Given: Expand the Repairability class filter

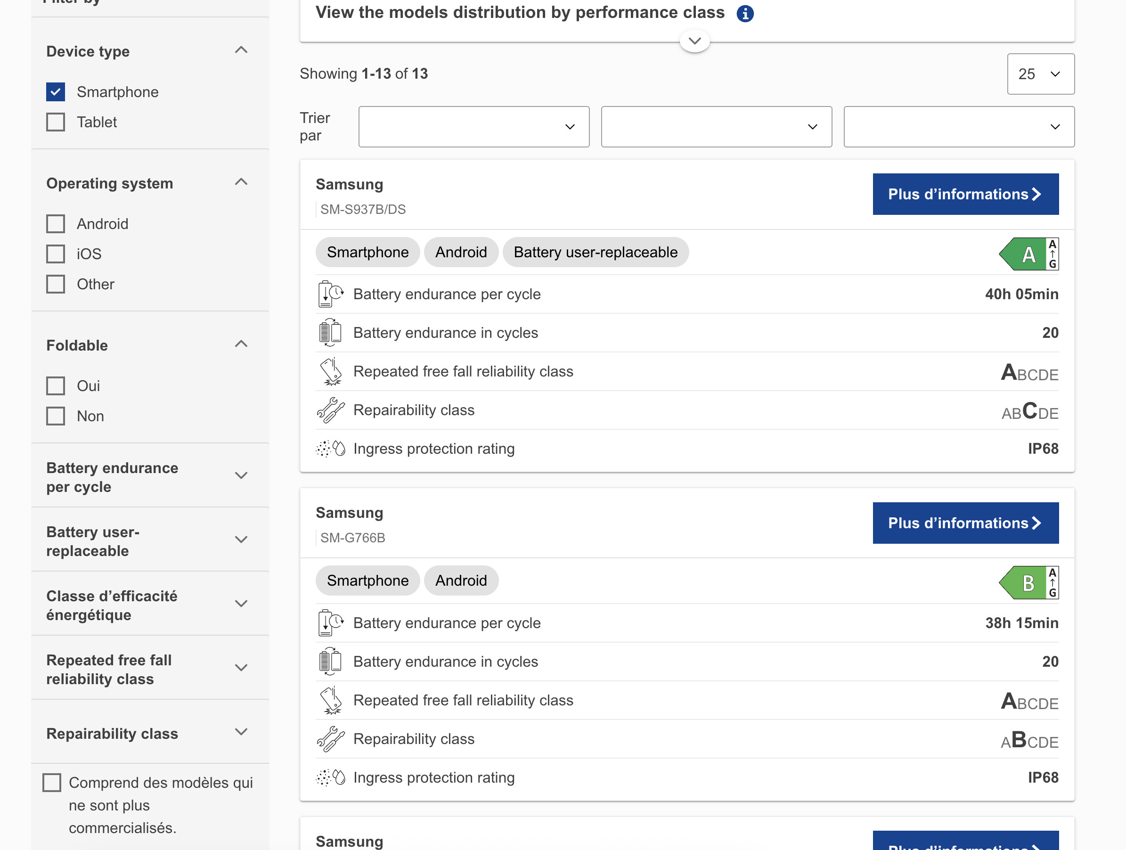Looking at the screenshot, I should click(x=241, y=732).
